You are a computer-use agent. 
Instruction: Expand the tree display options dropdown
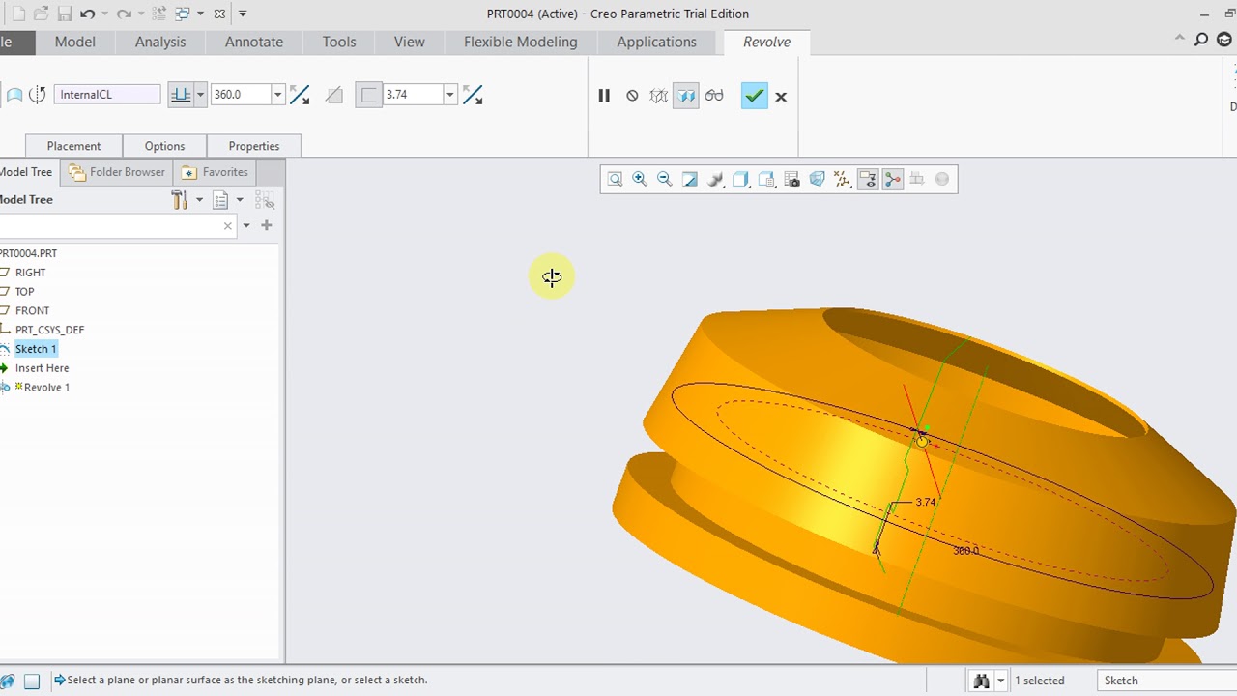coord(240,200)
